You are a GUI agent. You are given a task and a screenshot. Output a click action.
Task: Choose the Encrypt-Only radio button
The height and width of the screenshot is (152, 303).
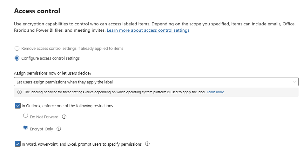26,128
